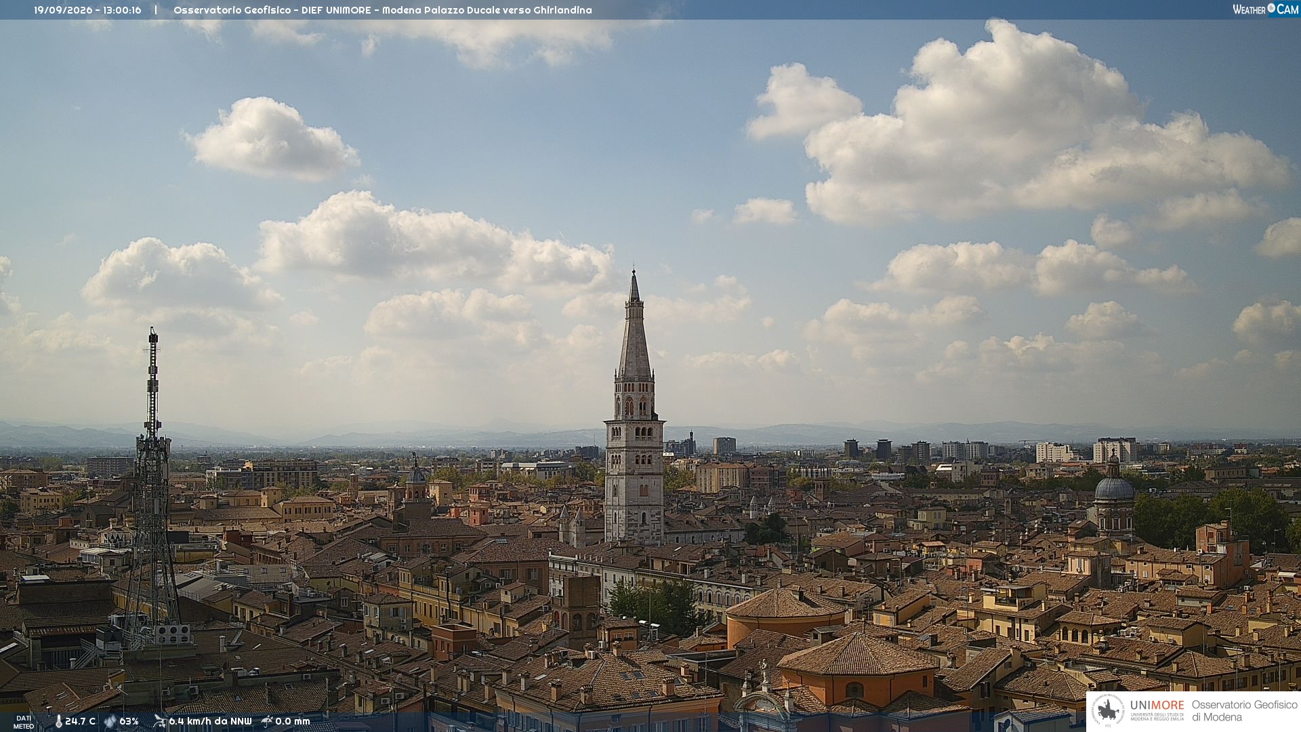Click the humidity water-drops icon
The height and width of the screenshot is (732, 1301).
point(110,721)
